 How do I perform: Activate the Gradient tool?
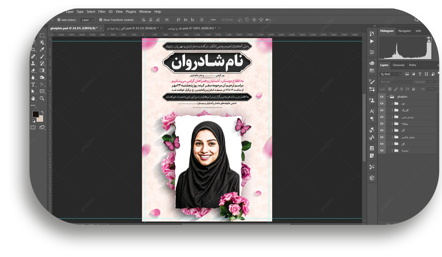click(42, 70)
